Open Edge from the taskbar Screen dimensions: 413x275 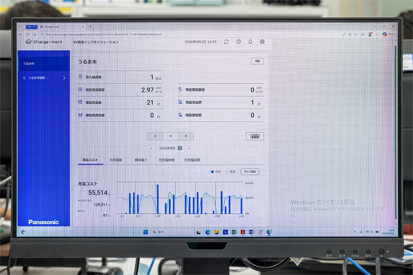(208, 232)
